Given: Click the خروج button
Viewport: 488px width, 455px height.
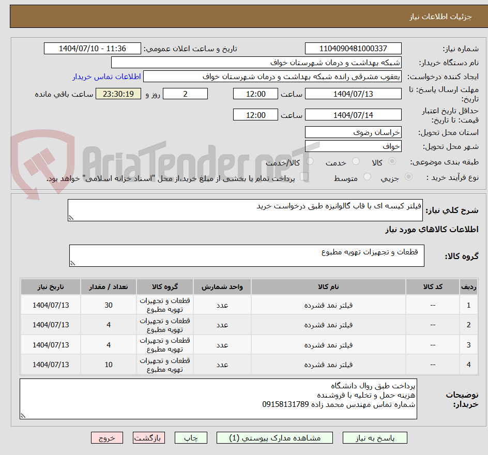Looking at the screenshot, I should point(106,437).
